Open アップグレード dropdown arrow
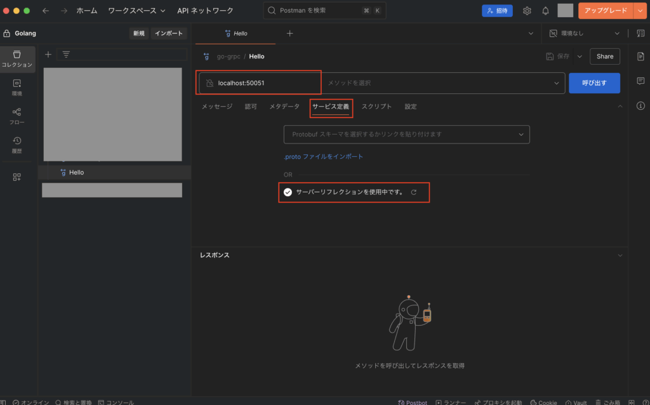 point(640,11)
